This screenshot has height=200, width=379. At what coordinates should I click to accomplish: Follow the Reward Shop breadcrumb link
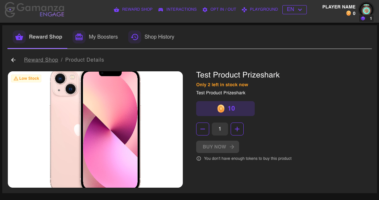[x=41, y=60]
